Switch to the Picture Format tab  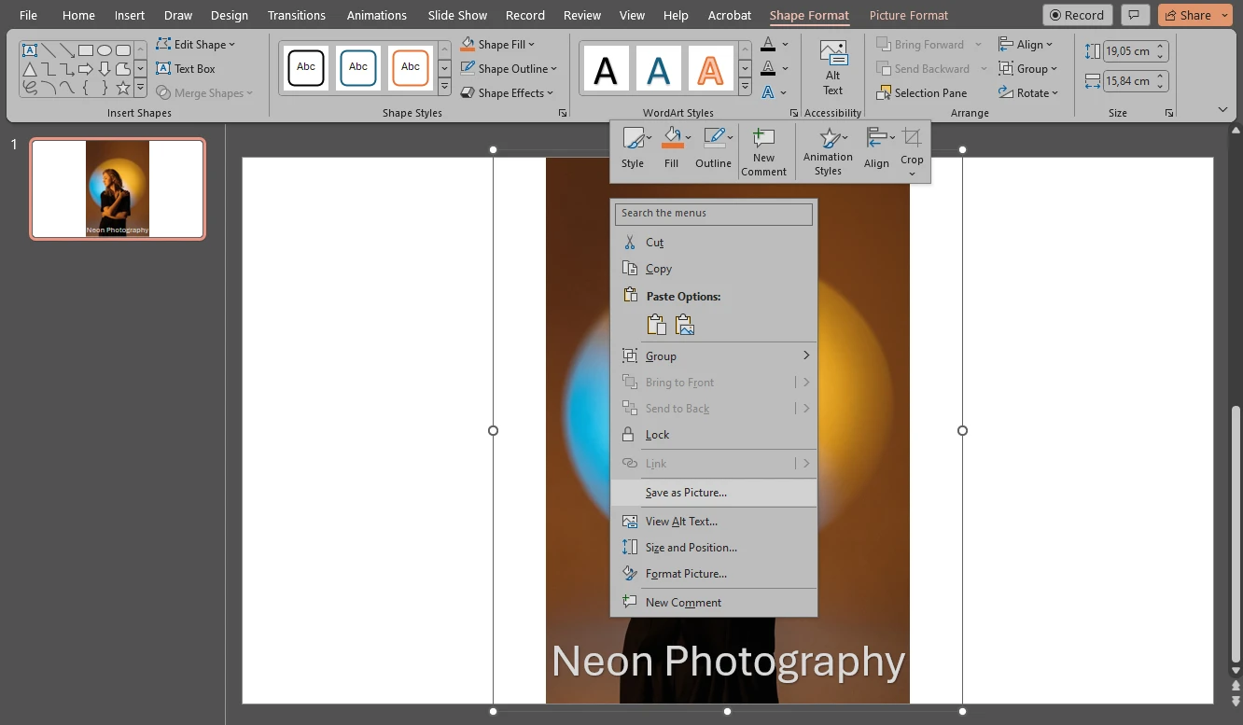click(908, 15)
